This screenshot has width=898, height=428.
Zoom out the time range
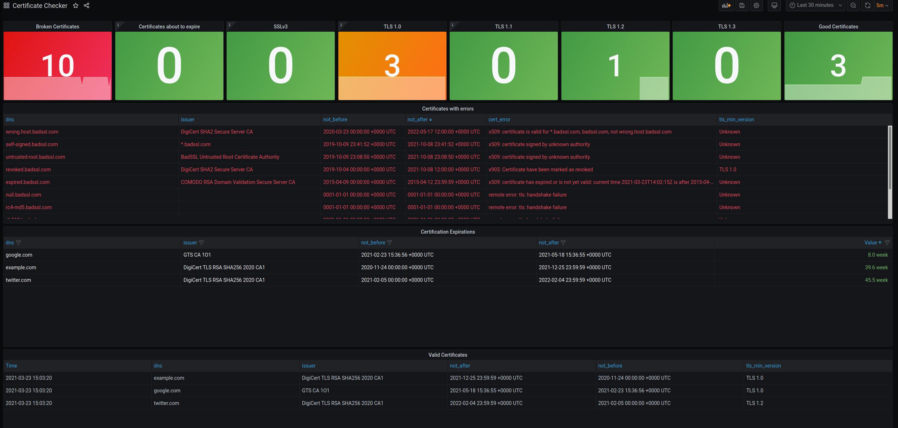click(x=853, y=5)
